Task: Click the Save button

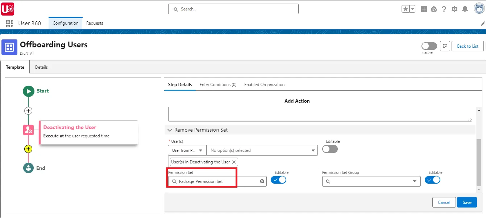Action: click(x=467, y=202)
